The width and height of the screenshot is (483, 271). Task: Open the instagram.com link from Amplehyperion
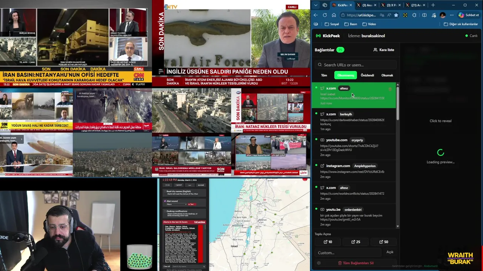point(354,171)
